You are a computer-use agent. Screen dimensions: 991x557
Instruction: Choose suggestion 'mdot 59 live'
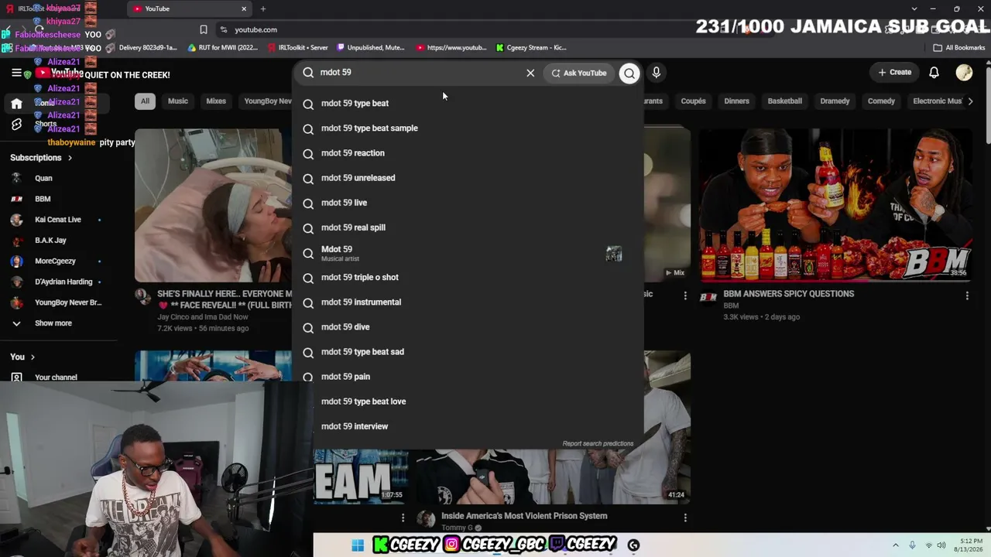click(x=468, y=203)
